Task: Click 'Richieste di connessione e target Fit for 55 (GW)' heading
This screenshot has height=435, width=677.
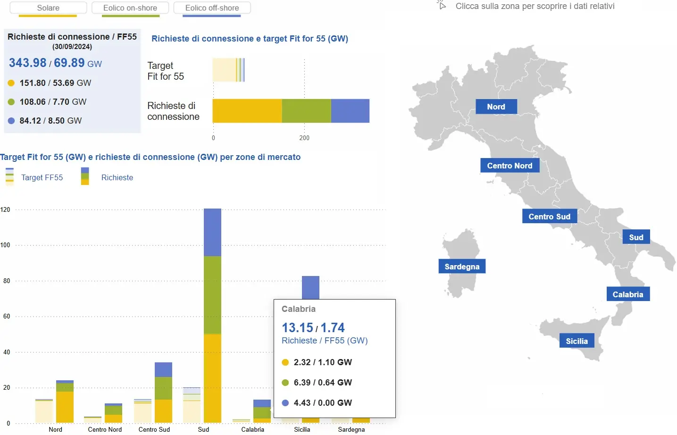Action: (x=250, y=39)
